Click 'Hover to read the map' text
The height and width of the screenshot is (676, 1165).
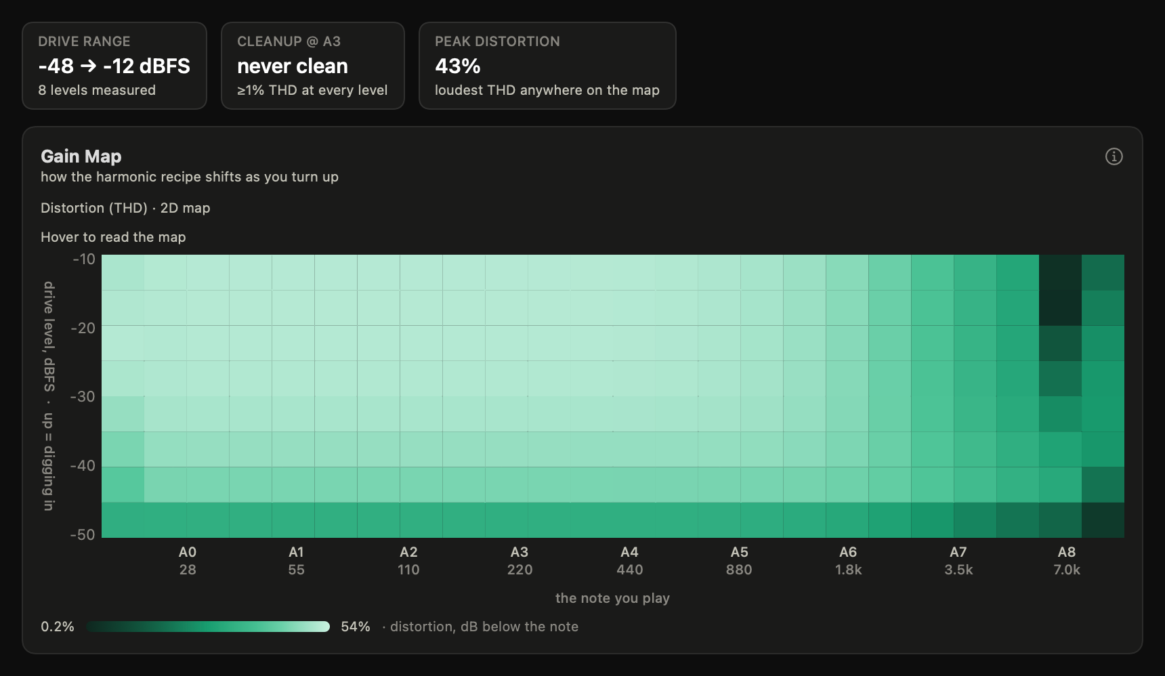(x=113, y=237)
